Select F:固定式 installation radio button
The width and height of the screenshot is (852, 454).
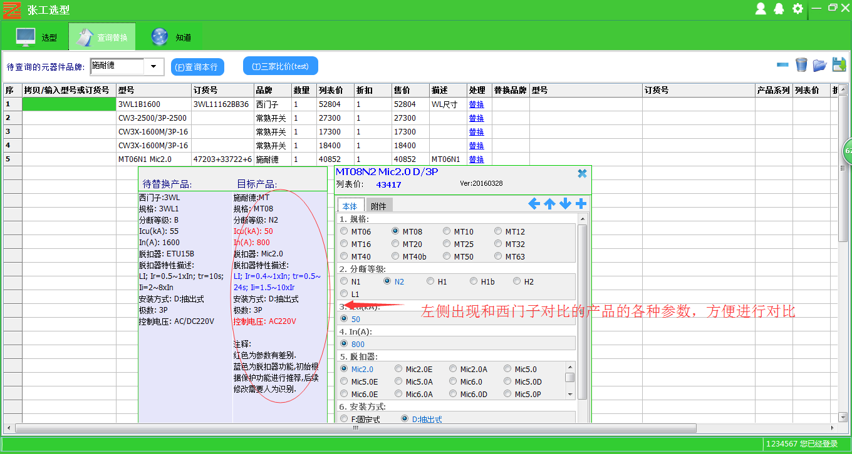tap(344, 419)
